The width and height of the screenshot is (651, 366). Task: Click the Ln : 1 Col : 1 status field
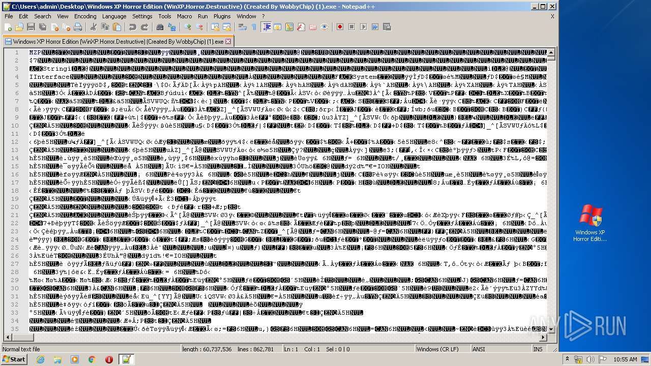[x=349, y=349]
